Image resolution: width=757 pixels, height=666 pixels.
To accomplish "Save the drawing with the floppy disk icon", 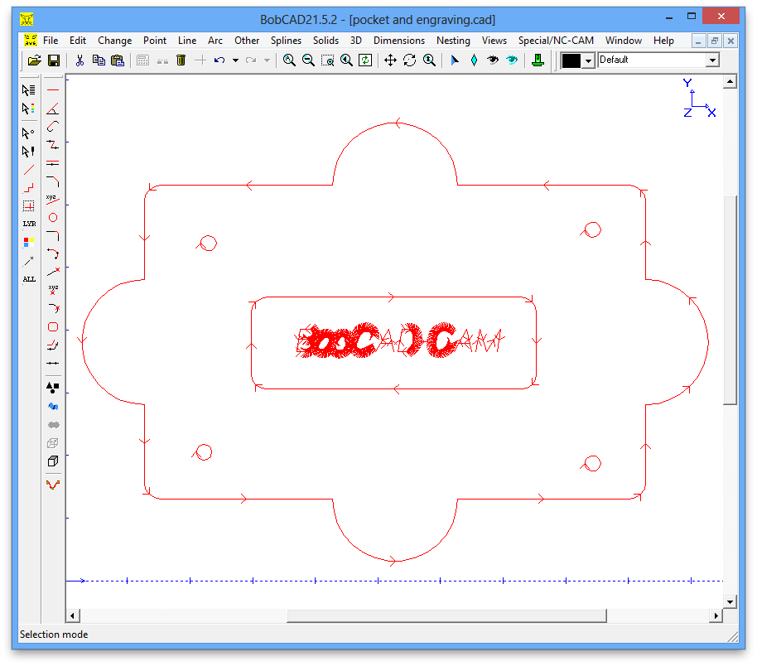I will 54,60.
